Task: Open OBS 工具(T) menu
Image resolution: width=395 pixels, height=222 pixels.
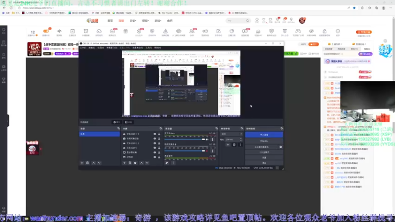Action: [x=149, y=47]
